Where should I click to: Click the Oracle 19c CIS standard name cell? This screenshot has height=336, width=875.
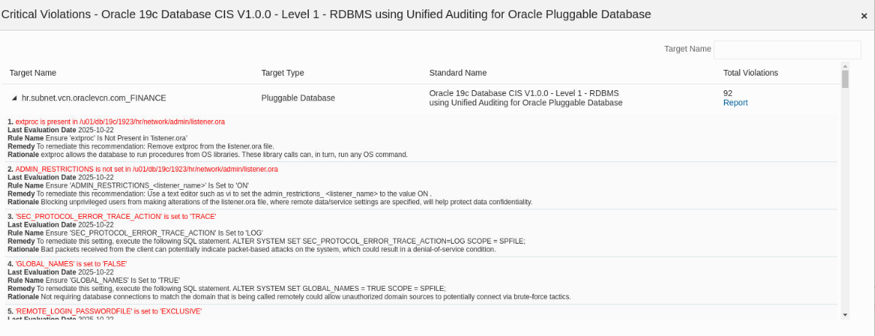[x=525, y=97]
